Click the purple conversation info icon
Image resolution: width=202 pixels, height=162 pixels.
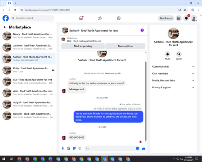pyautogui.click(x=142, y=30)
